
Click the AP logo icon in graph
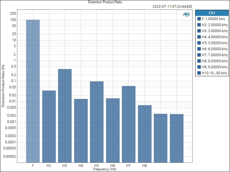click(x=186, y=14)
